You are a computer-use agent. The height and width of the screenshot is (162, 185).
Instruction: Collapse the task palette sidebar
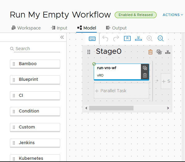[62, 37]
